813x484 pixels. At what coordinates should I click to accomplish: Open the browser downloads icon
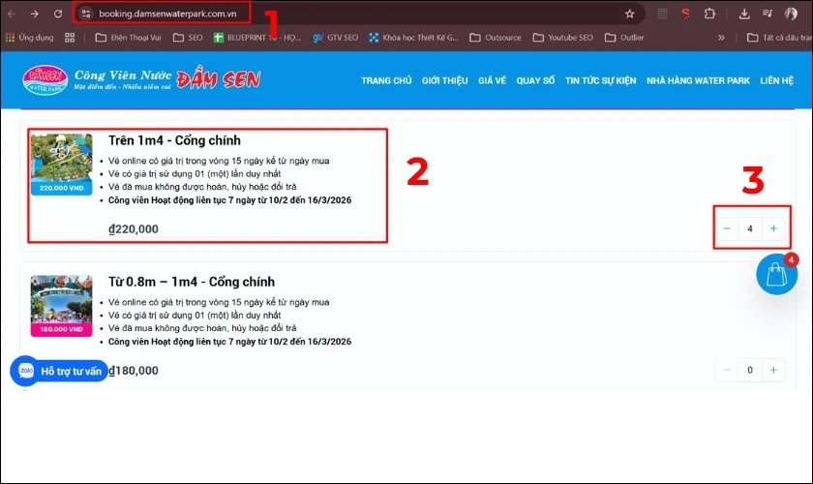[743, 14]
